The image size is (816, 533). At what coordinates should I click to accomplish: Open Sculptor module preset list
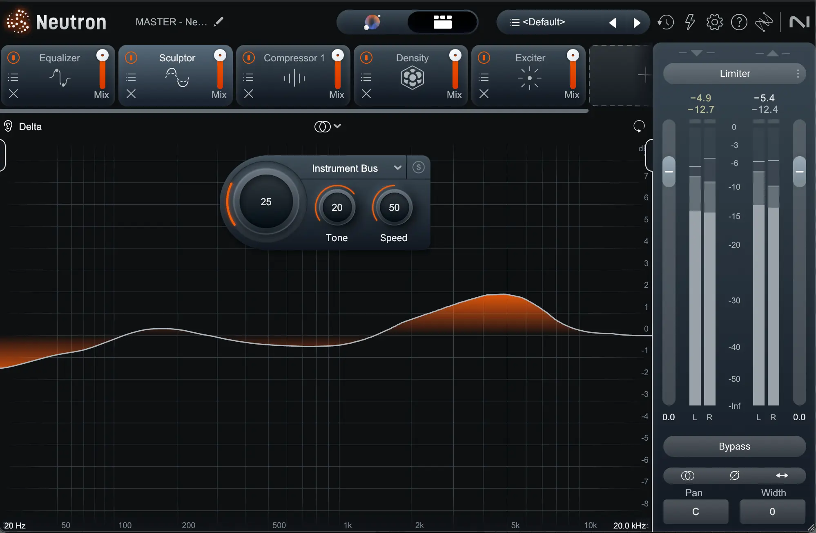pos(131,77)
